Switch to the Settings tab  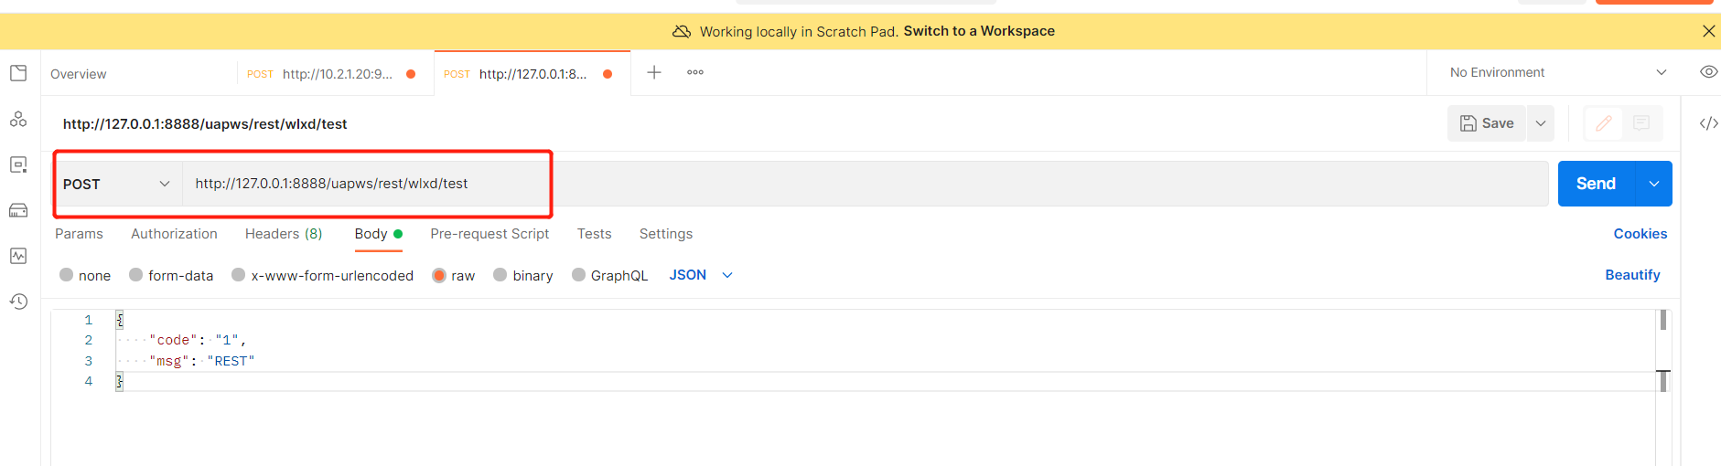click(x=666, y=234)
